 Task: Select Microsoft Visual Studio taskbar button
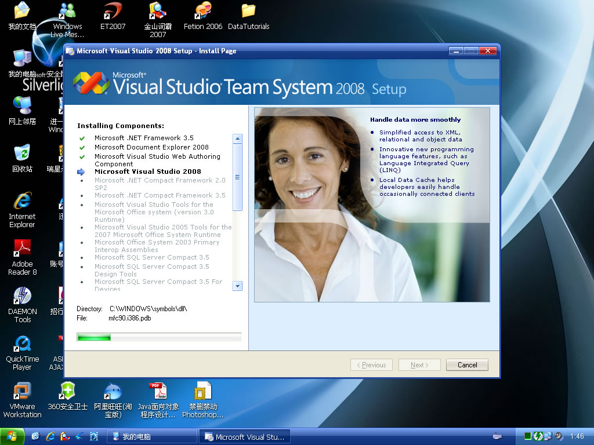(x=244, y=437)
